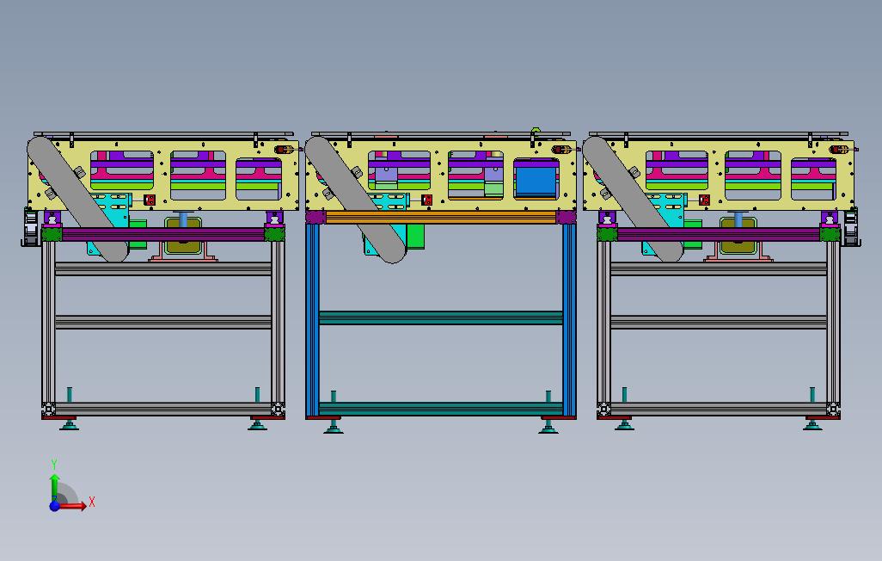Select the left blue vertical leg of middle frame
Image resolution: width=882 pixels, height=561 pixels.
coord(312,320)
